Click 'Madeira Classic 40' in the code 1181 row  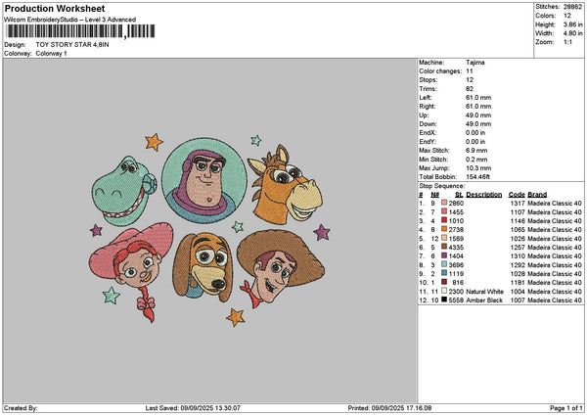click(x=555, y=283)
